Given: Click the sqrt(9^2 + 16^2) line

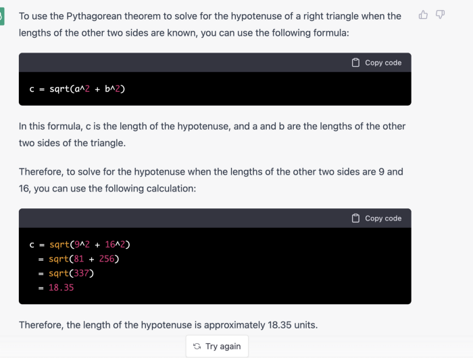Looking at the screenshot, I should [80, 245].
